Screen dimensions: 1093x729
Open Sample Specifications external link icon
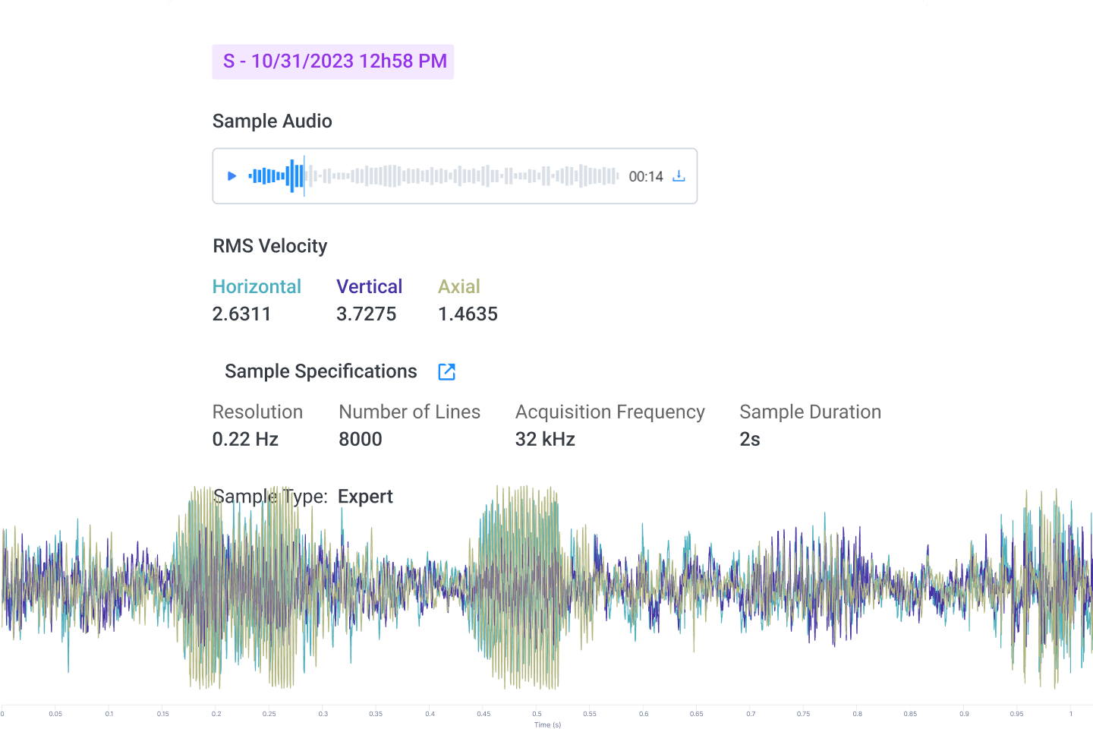point(446,371)
